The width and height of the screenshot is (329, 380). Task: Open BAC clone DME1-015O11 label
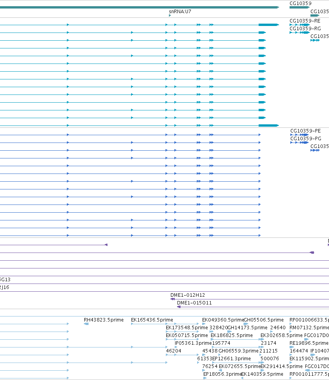(x=194, y=303)
